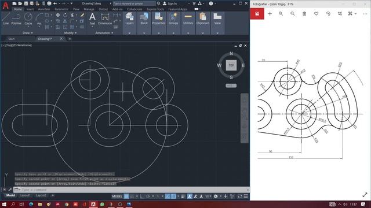Click the Table icon in Annotation panel

(115, 27)
